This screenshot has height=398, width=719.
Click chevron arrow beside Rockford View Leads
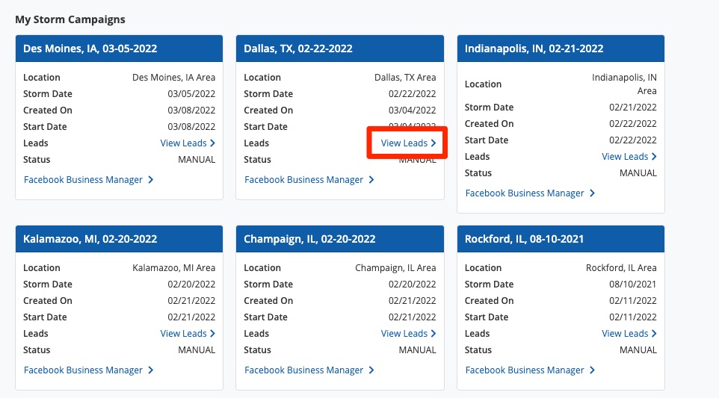(x=654, y=334)
